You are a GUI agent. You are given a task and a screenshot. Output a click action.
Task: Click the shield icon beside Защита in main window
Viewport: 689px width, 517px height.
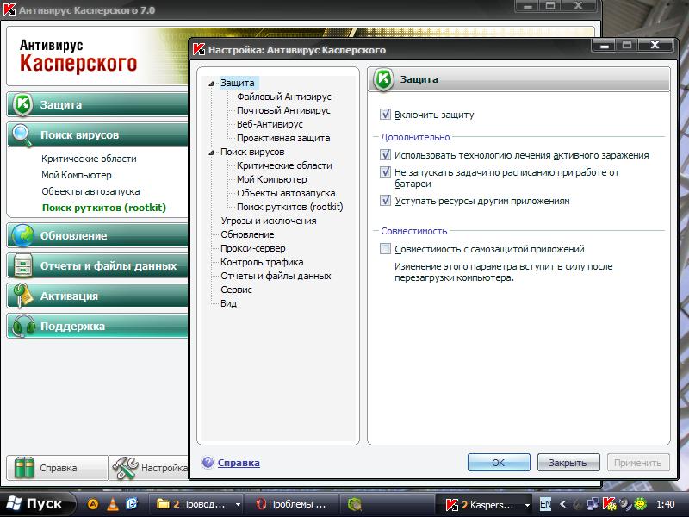[23, 104]
